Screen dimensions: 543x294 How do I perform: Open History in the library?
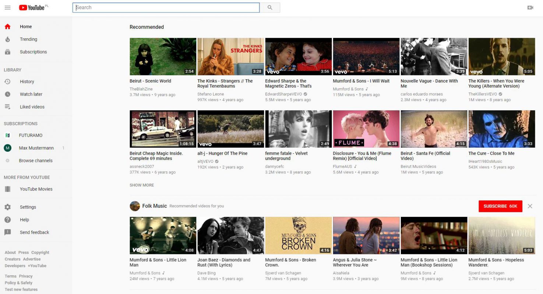(36, 82)
